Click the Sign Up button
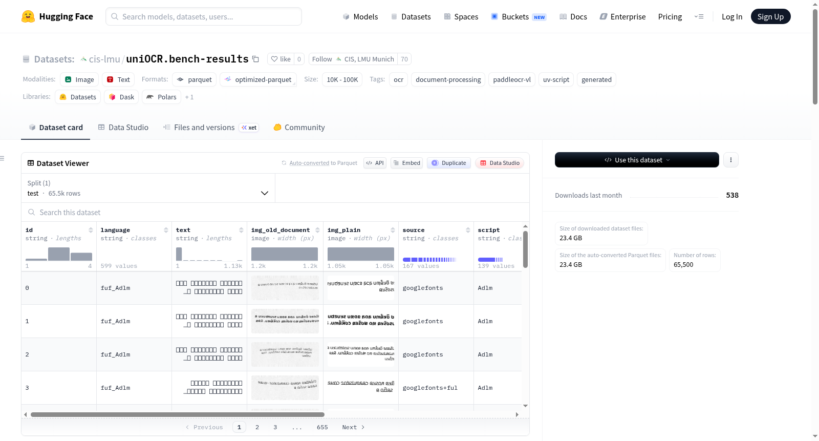 coord(770,16)
